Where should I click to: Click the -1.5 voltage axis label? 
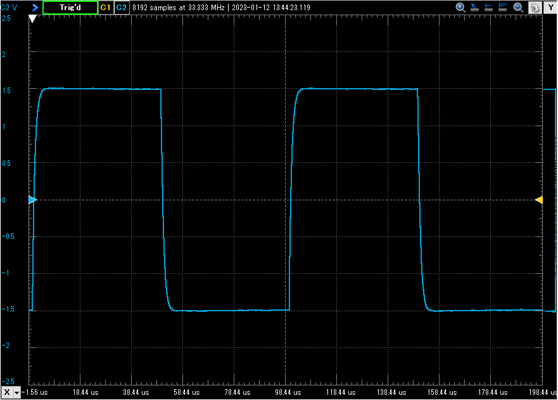click(x=8, y=309)
